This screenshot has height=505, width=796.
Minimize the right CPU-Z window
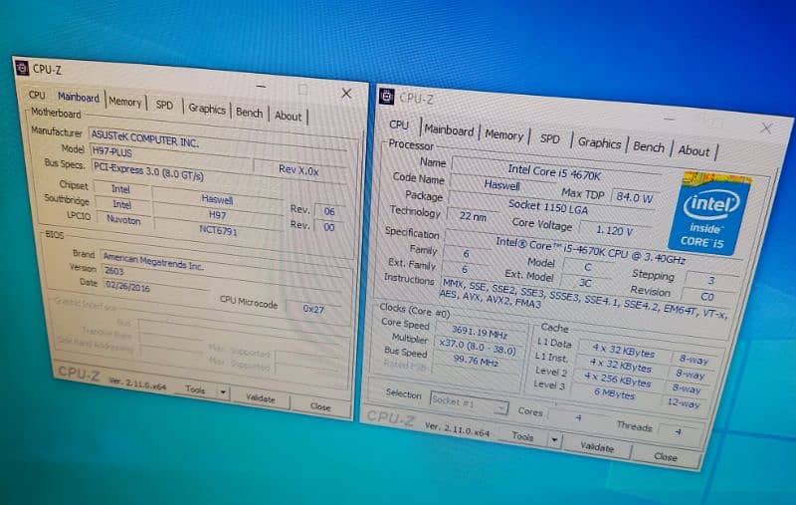669,119
